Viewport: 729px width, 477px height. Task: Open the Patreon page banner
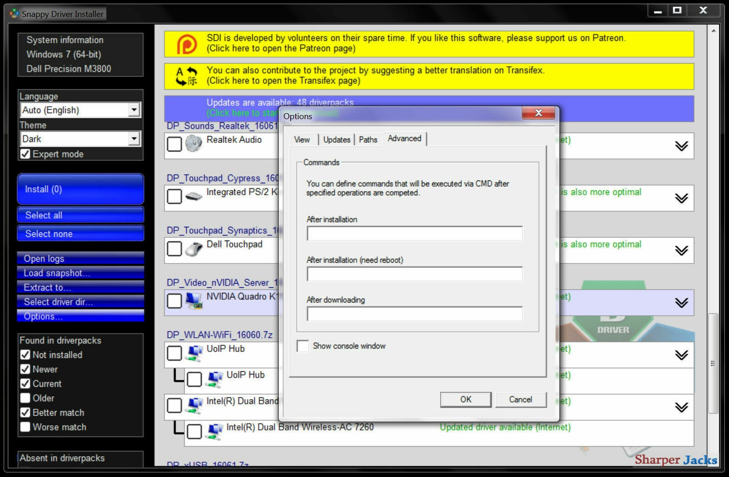[429, 44]
